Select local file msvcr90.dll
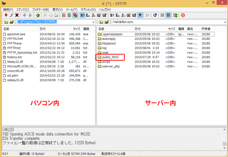228x157 pixels. 13,71
